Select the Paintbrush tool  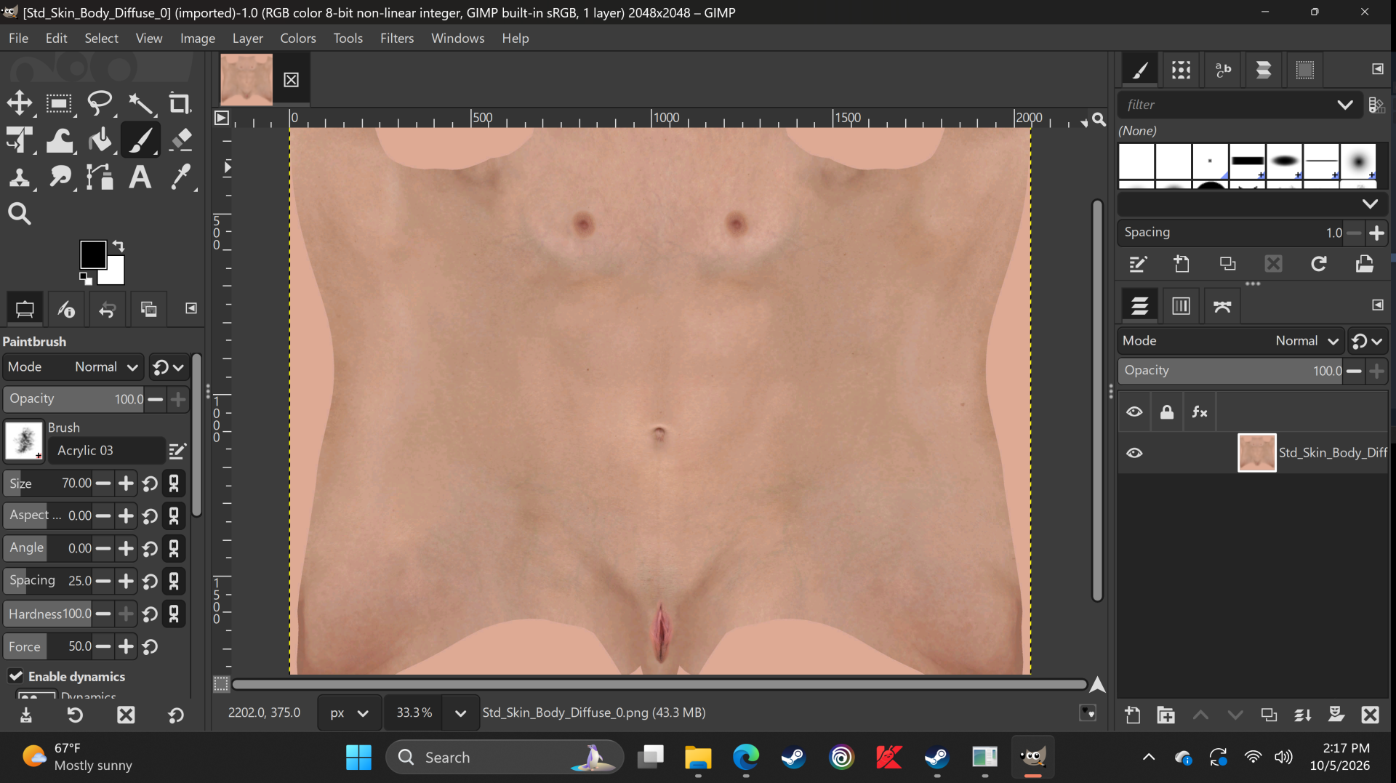coord(140,140)
